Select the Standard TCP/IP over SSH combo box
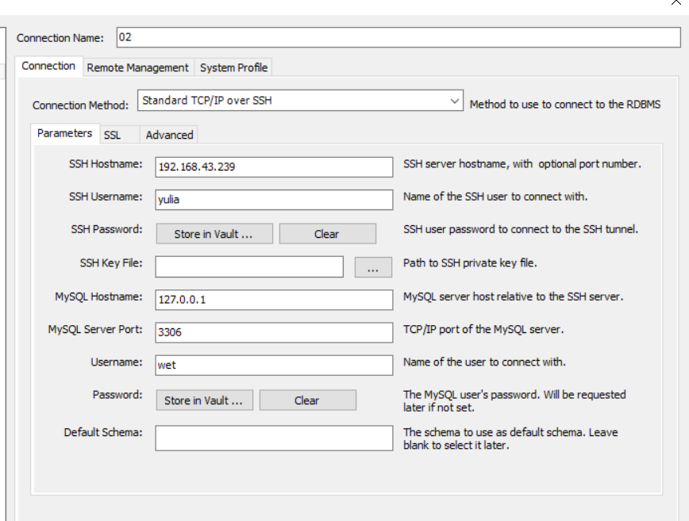This screenshot has width=689, height=521. (x=300, y=101)
